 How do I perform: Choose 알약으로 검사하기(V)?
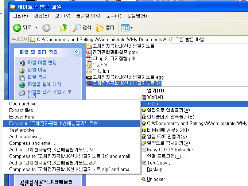(x=194, y=143)
